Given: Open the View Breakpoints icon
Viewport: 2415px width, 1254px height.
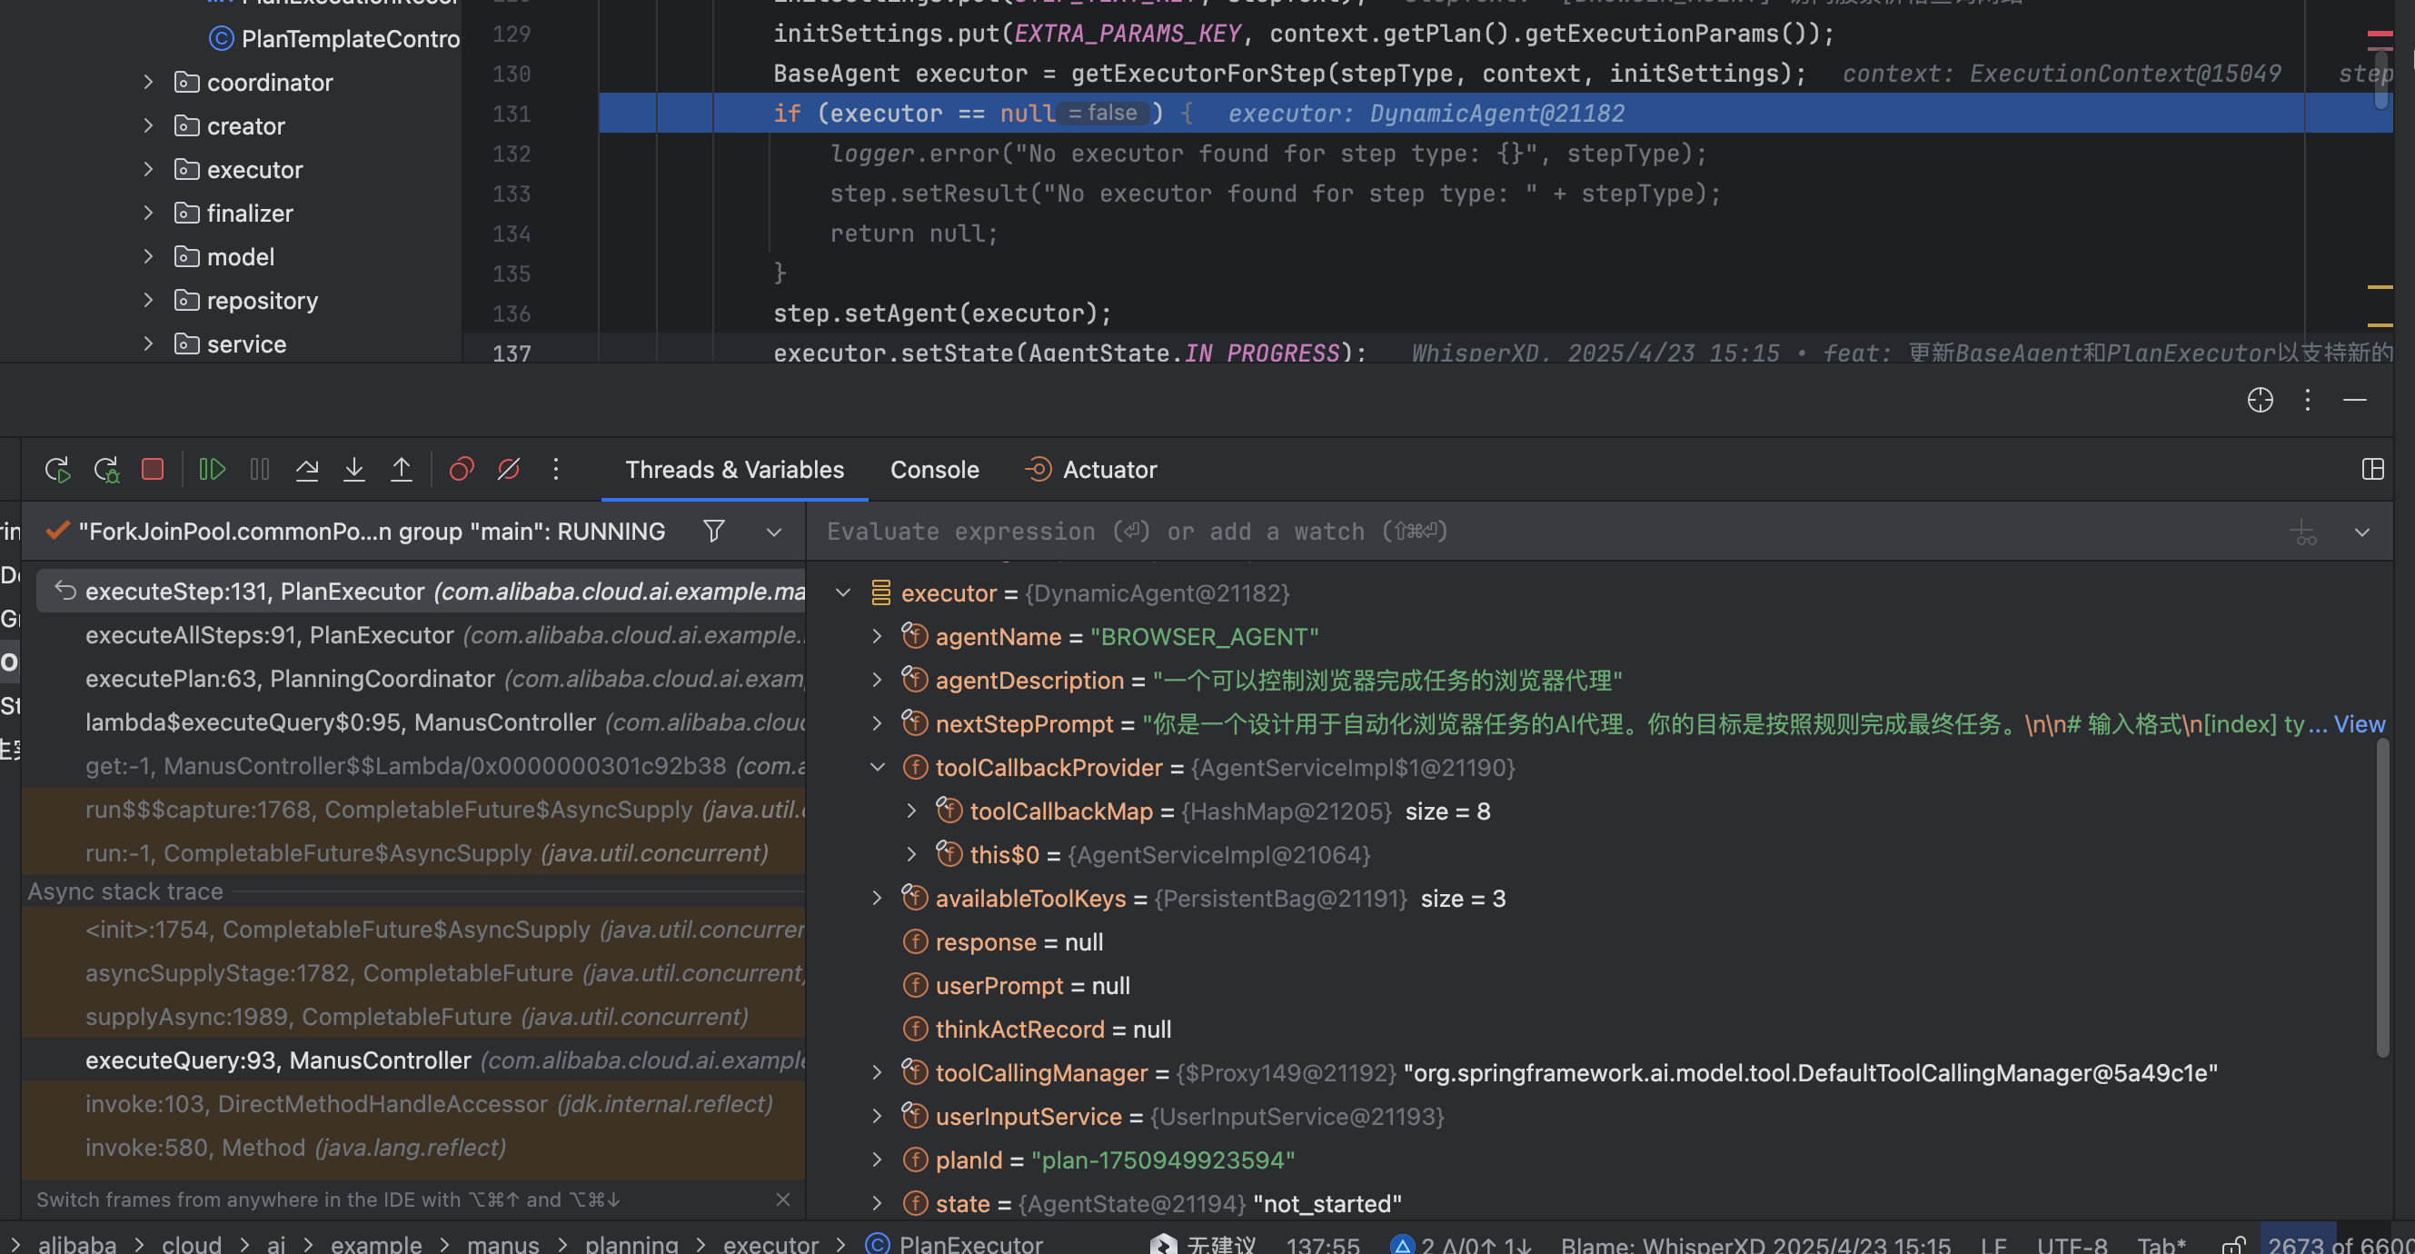Looking at the screenshot, I should pos(462,469).
